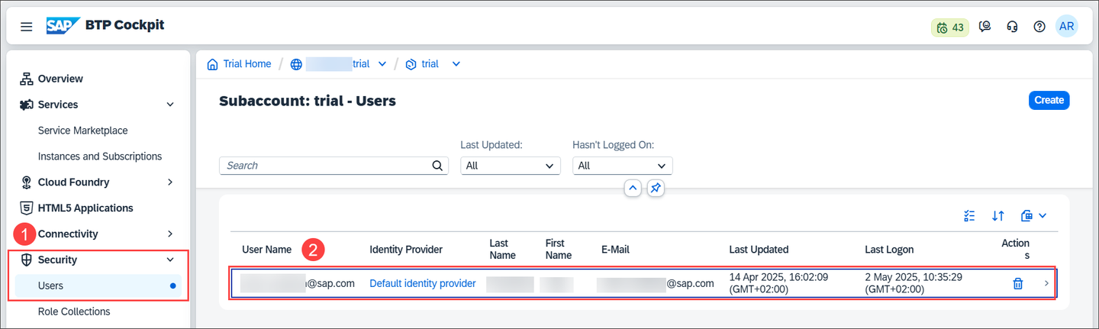The height and width of the screenshot is (329, 1099).
Task: Click the Services puzzle icon
Action: 26,105
